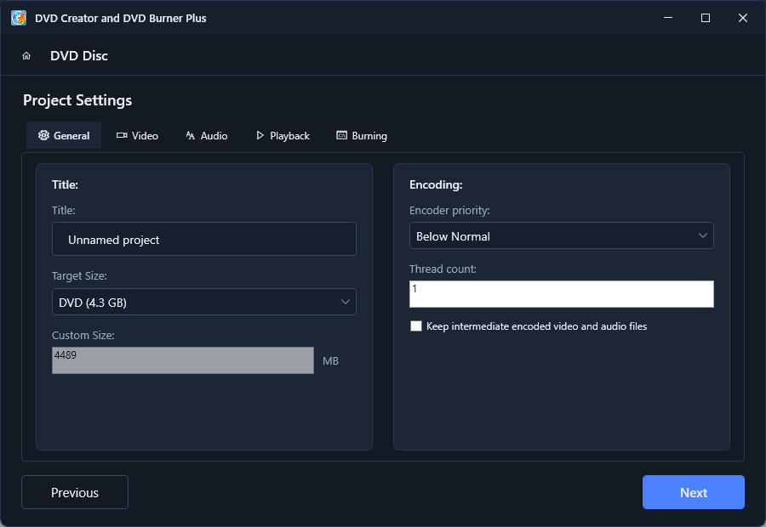
Task: Click the Keep intermediate encoded files label
Action: 536,326
